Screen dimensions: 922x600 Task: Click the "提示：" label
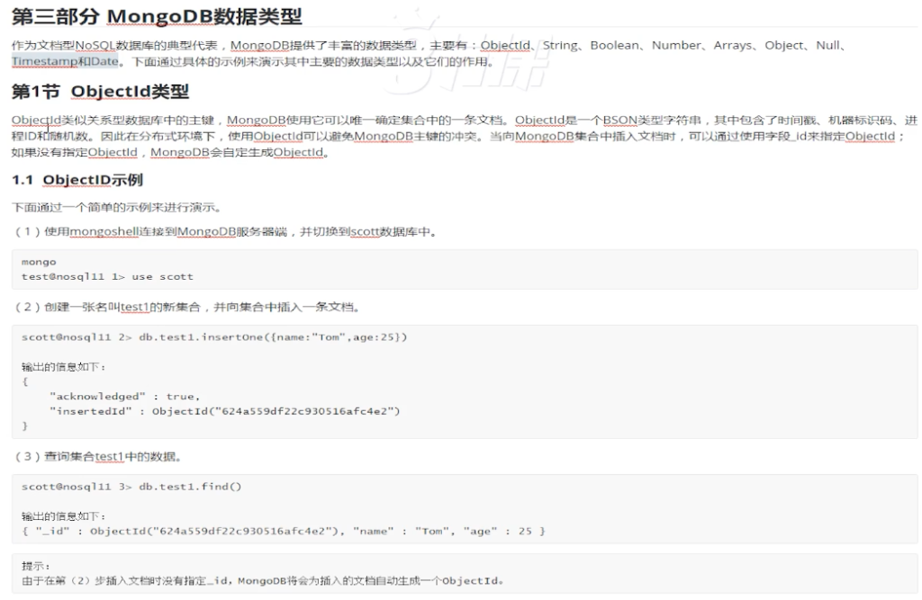(x=36, y=566)
